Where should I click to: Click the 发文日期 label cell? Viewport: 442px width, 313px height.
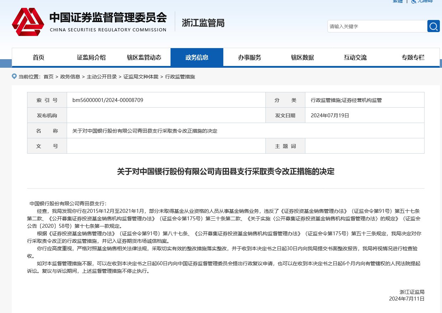click(285, 116)
